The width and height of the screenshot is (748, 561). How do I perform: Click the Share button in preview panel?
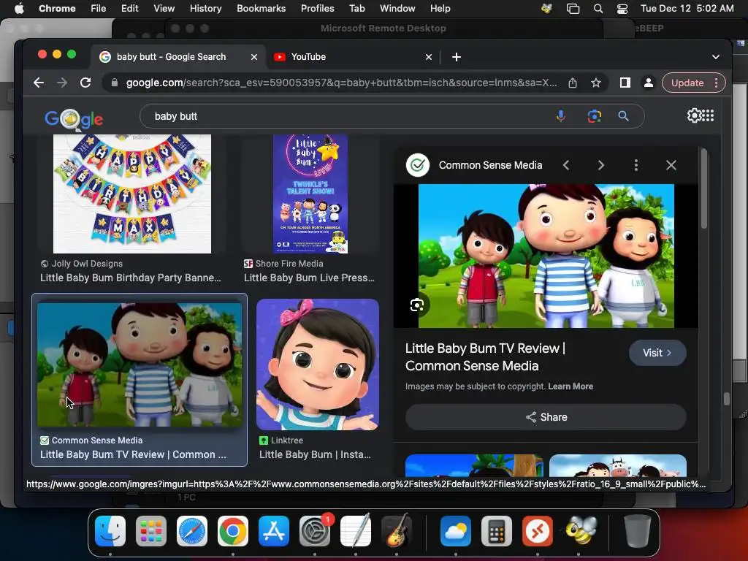pyautogui.click(x=546, y=417)
